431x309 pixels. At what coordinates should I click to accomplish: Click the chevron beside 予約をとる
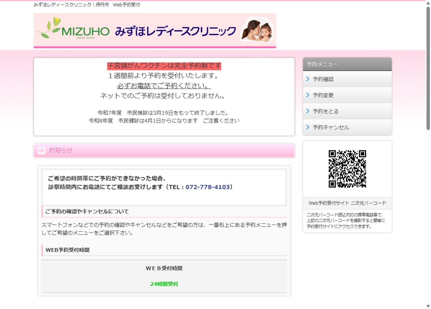pyautogui.click(x=308, y=111)
